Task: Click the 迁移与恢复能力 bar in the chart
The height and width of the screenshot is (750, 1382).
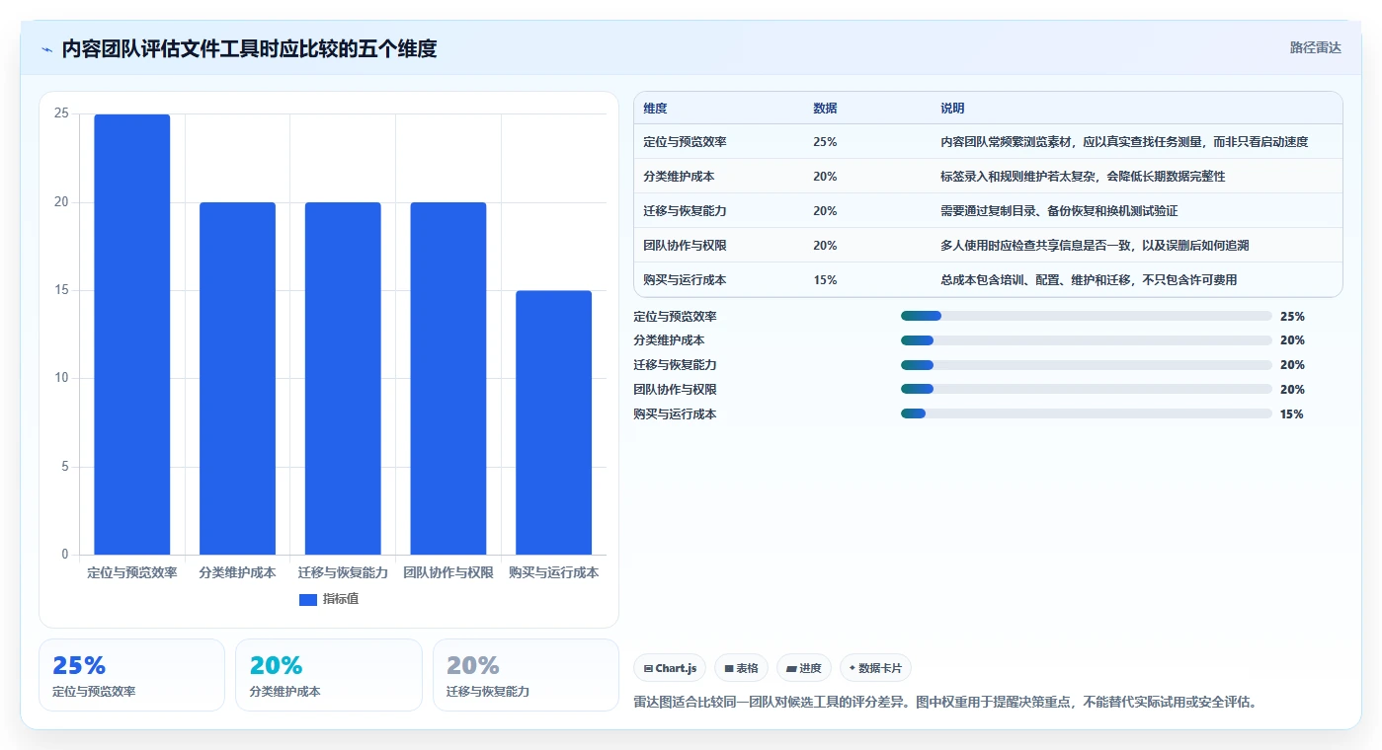Action: coord(343,379)
